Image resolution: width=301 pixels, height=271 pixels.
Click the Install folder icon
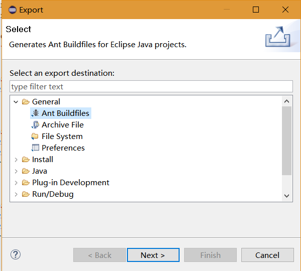[26, 160]
